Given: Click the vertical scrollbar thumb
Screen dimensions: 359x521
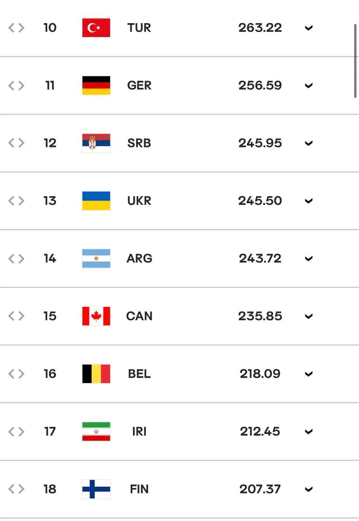Looking at the screenshot, I should click(355, 61).
